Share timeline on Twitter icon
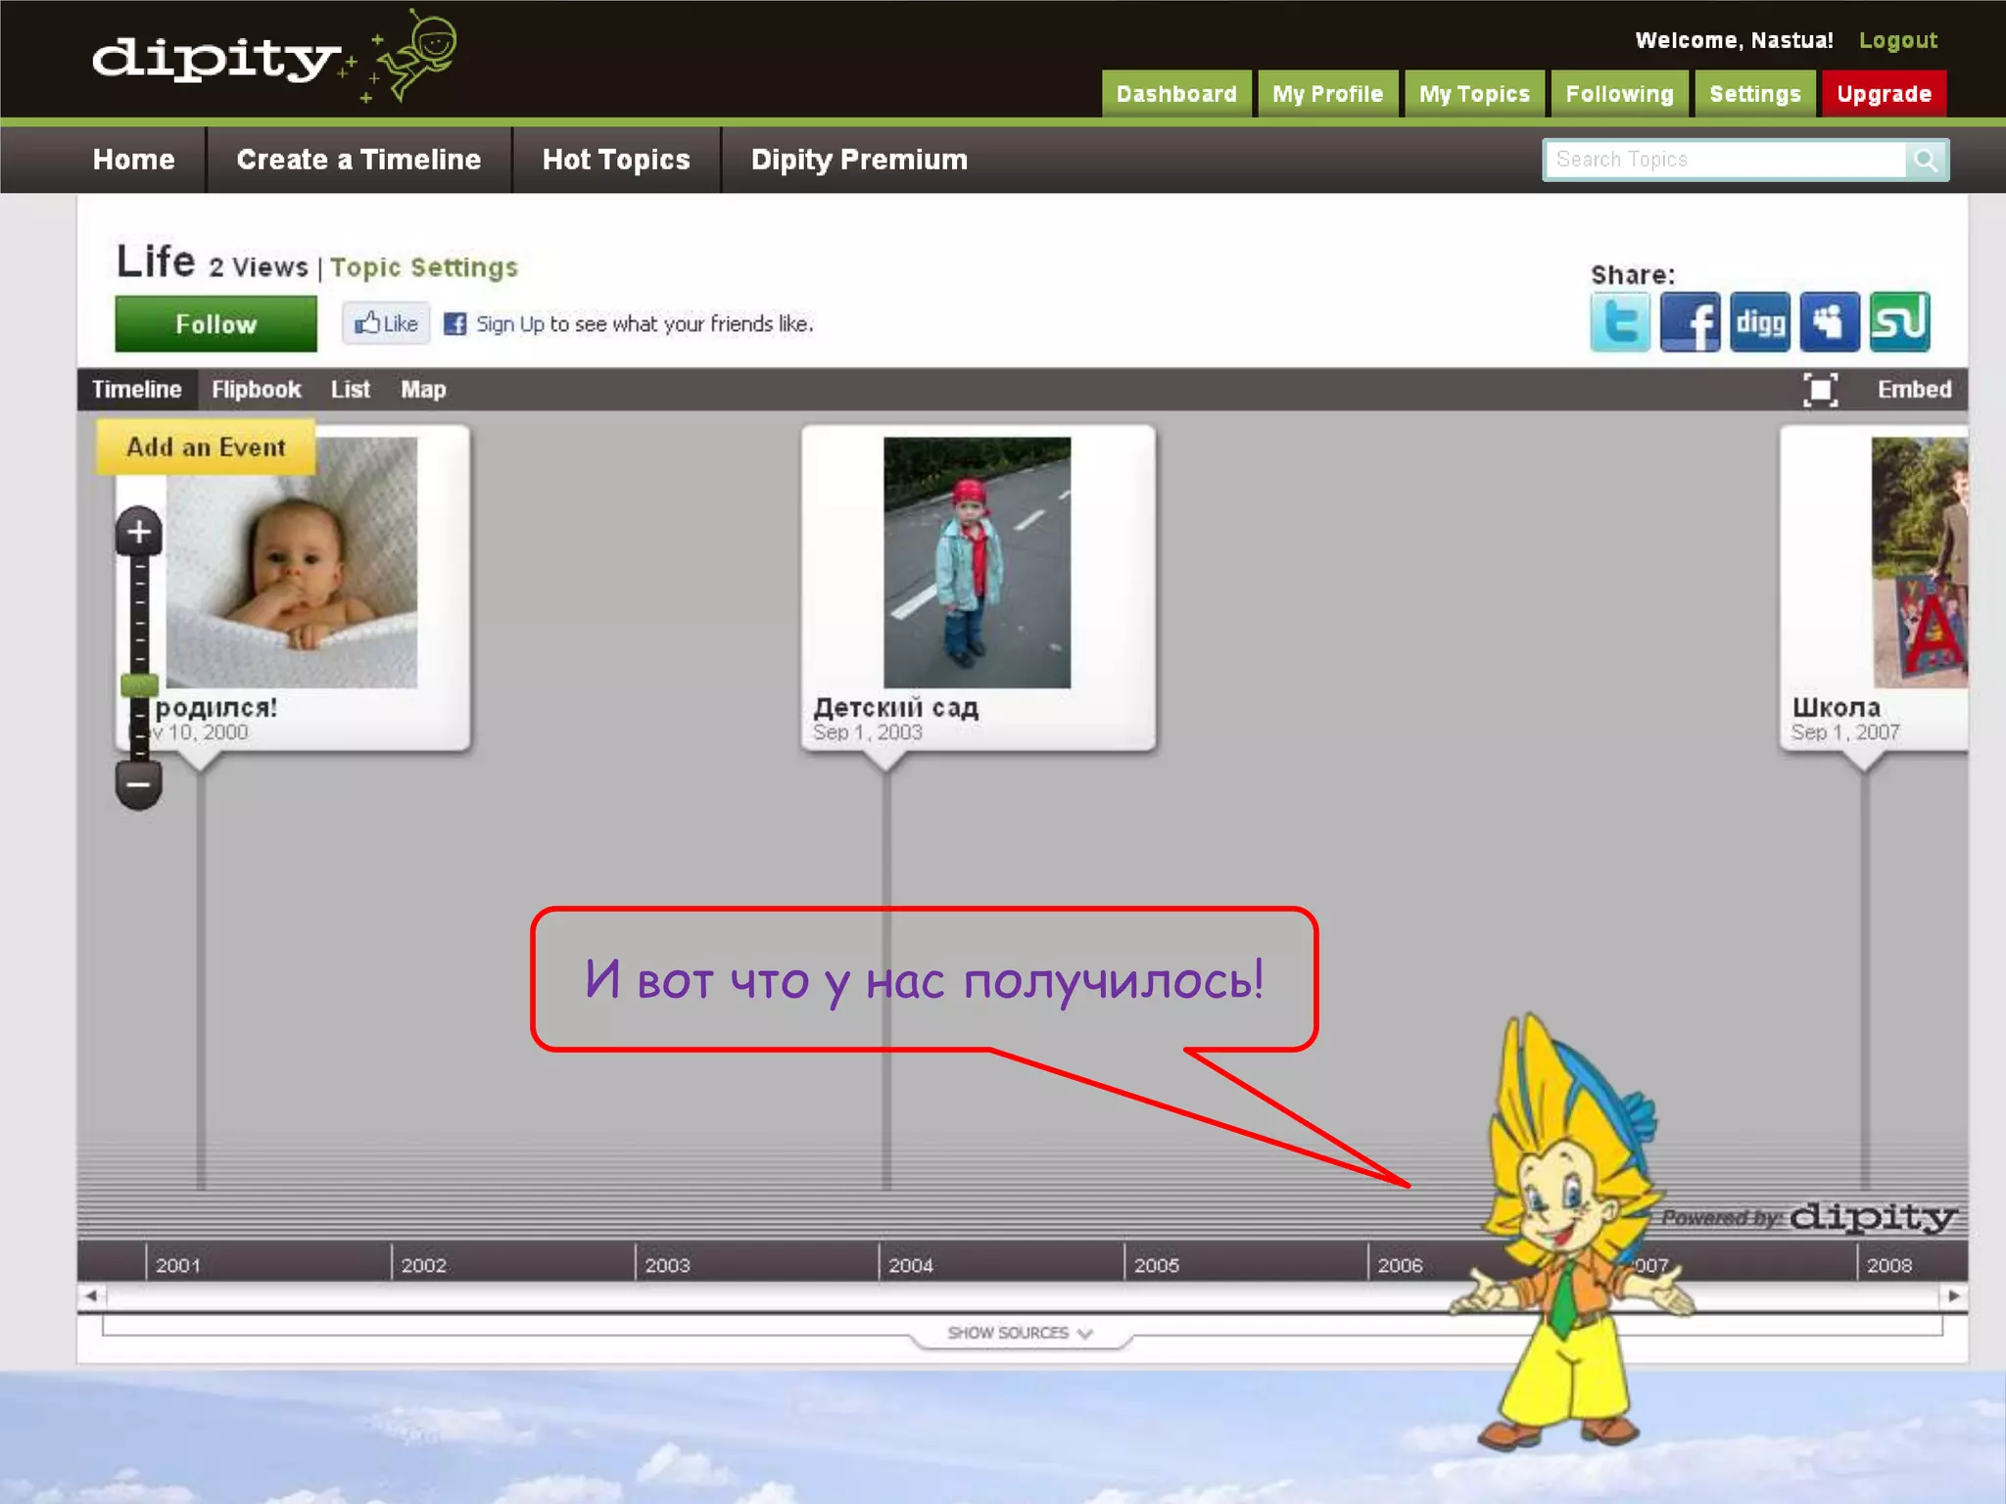 click(1619, 322)
